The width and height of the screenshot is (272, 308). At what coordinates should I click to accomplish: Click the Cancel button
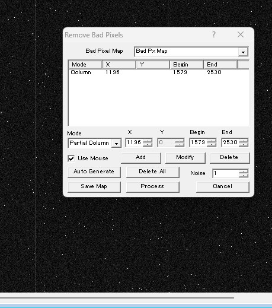(223, 187)
